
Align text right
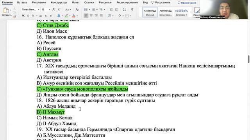point(96,16)
